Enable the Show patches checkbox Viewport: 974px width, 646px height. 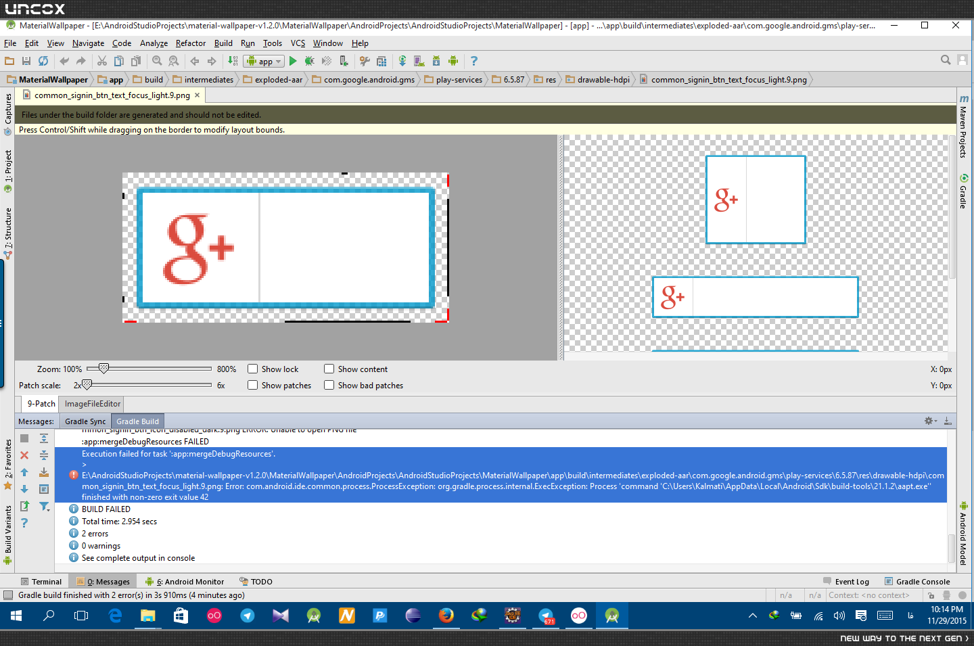click(x=253, y=385)
